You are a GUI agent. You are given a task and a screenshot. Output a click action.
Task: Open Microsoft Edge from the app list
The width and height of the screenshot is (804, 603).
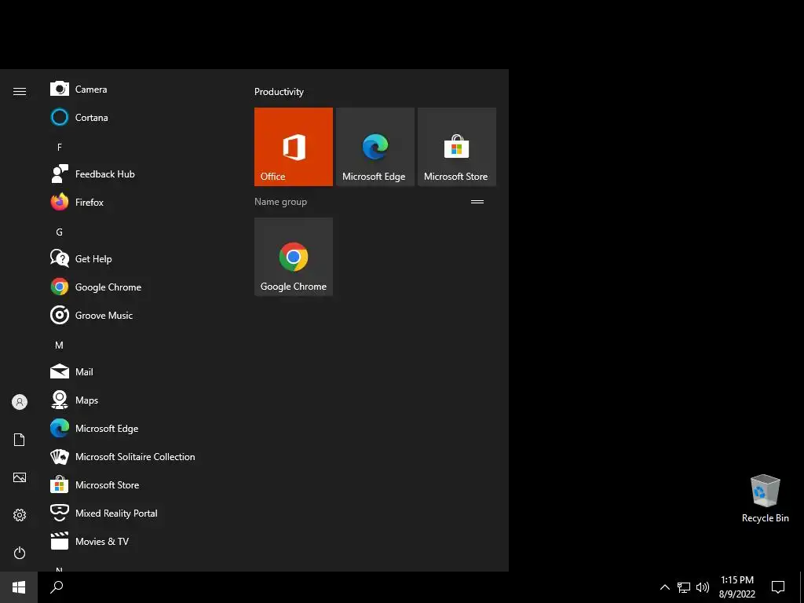[138, 428]
